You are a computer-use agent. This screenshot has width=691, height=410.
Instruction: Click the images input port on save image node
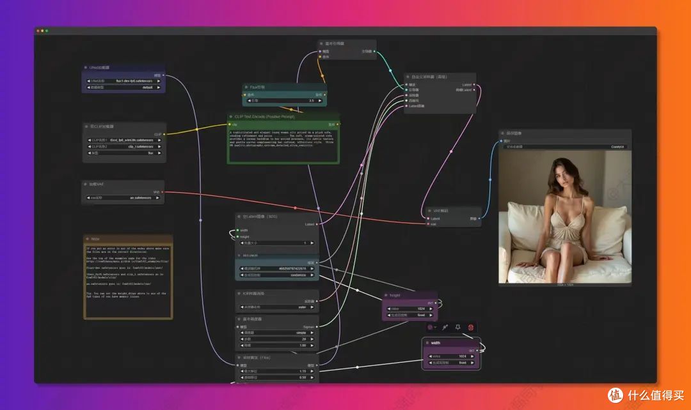click(x=501, y=140)
